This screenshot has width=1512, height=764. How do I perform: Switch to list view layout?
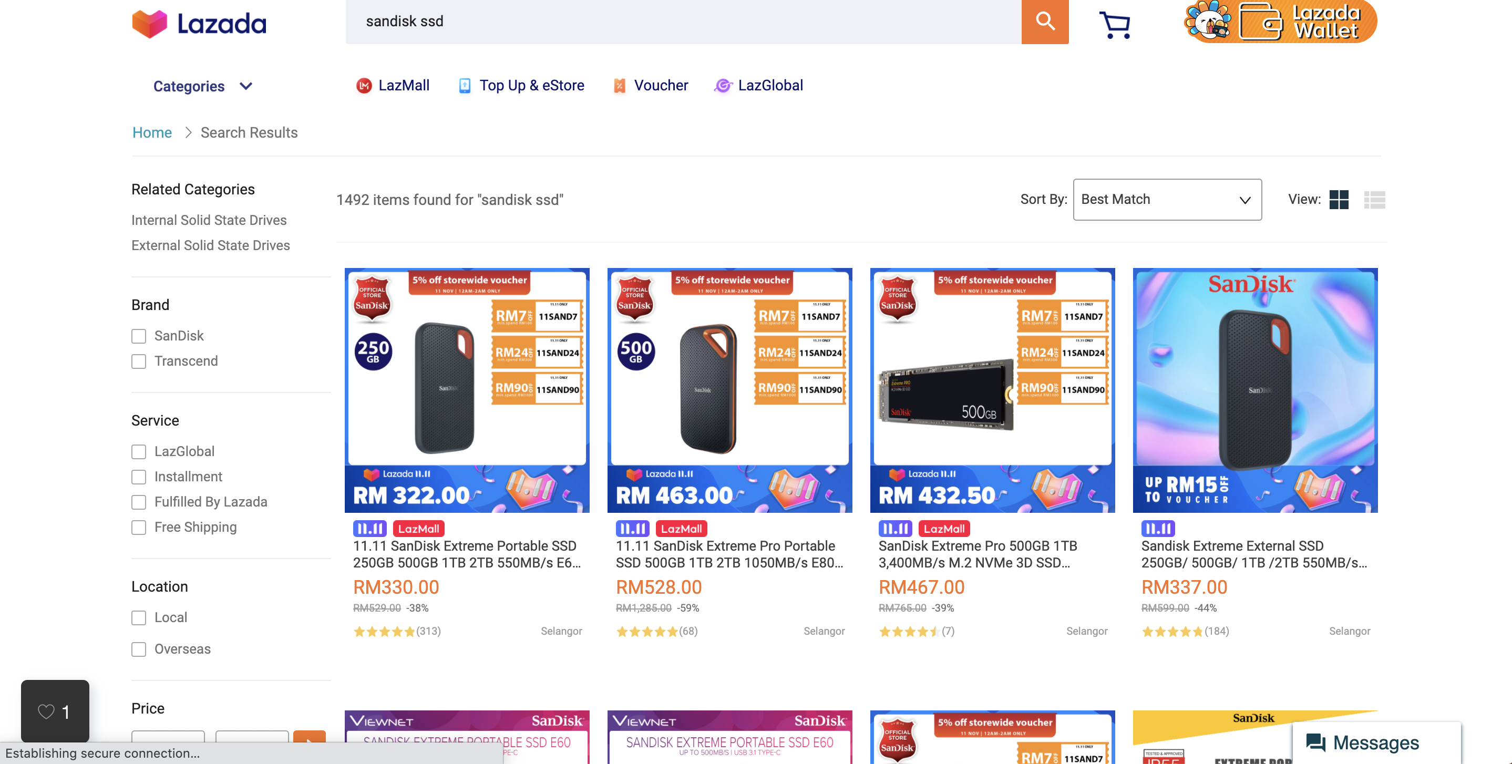(x=1374, y=200)
